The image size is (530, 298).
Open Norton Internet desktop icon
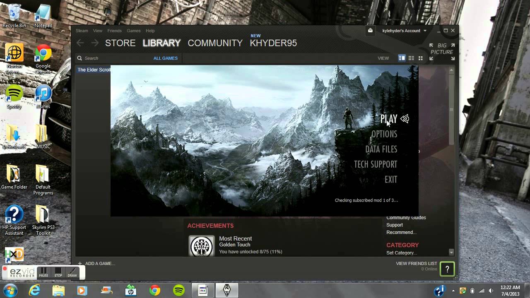14,58
